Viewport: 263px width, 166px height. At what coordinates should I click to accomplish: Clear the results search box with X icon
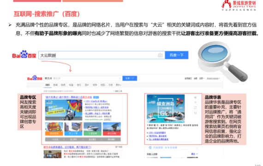point(120,78)
